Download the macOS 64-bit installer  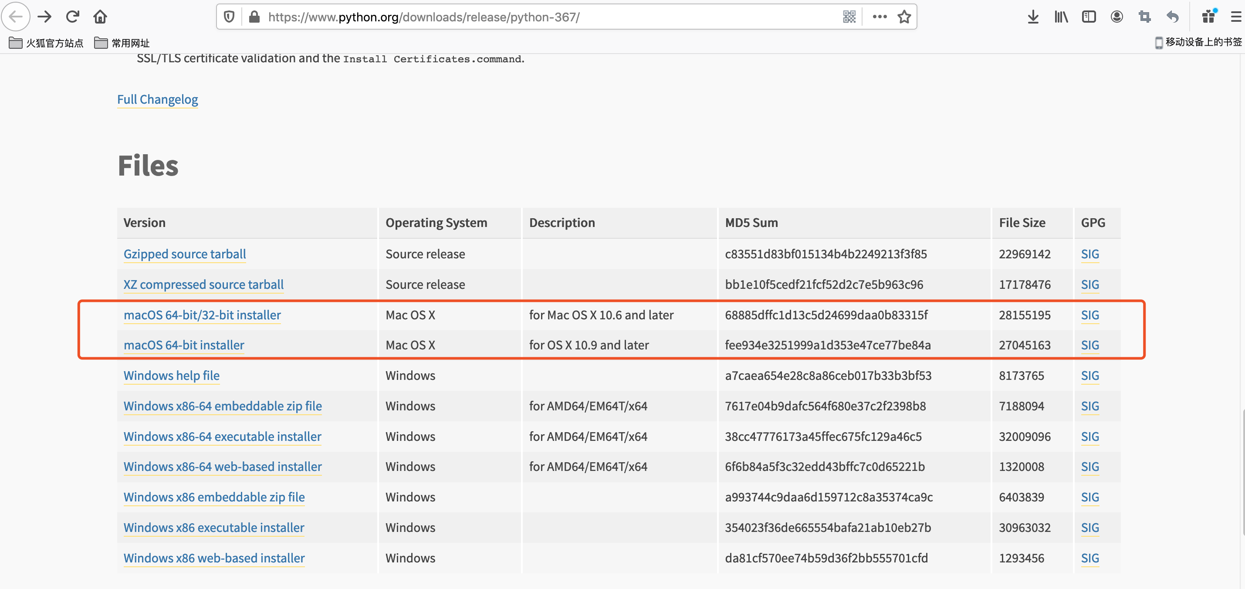point(184,345)
